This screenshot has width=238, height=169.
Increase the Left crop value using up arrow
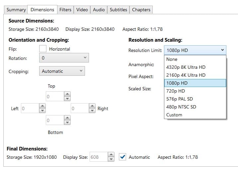(x=42, y=106)
